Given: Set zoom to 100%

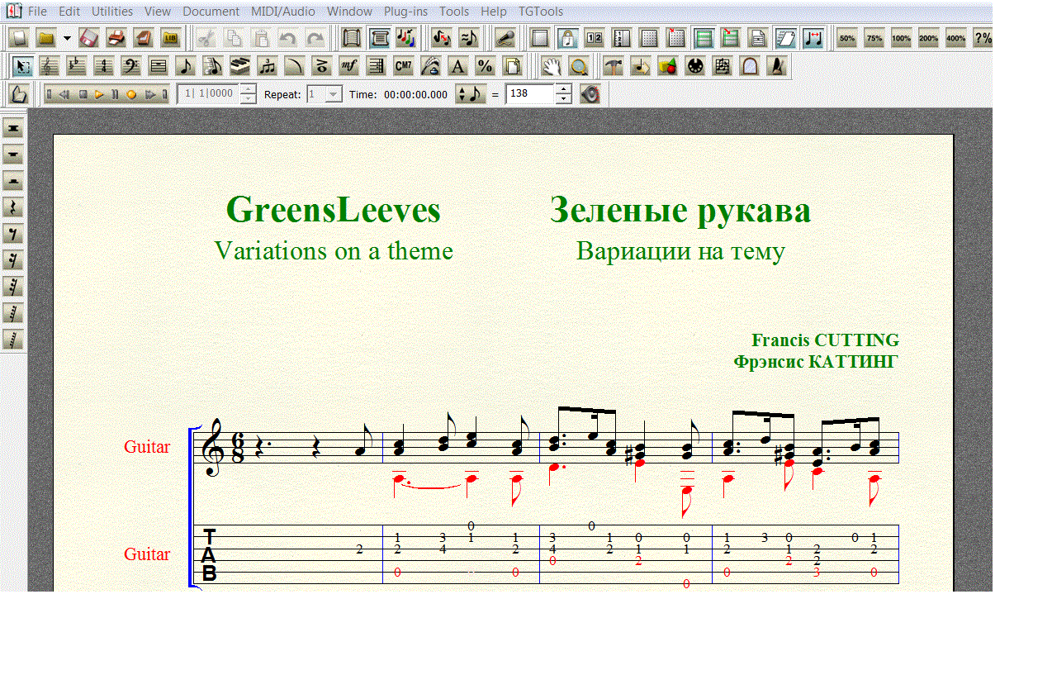Looking at the screenshot, I should click(902, 38).
